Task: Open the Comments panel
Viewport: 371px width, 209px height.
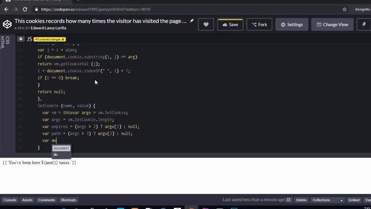Action: coord(46,200)
